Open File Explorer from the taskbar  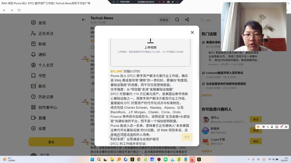tap(112, 159)
